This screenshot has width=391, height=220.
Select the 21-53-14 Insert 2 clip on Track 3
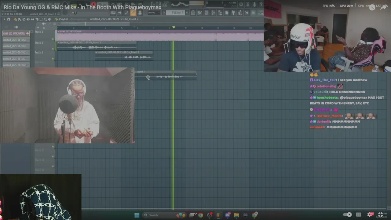click(x=124, y=56)
